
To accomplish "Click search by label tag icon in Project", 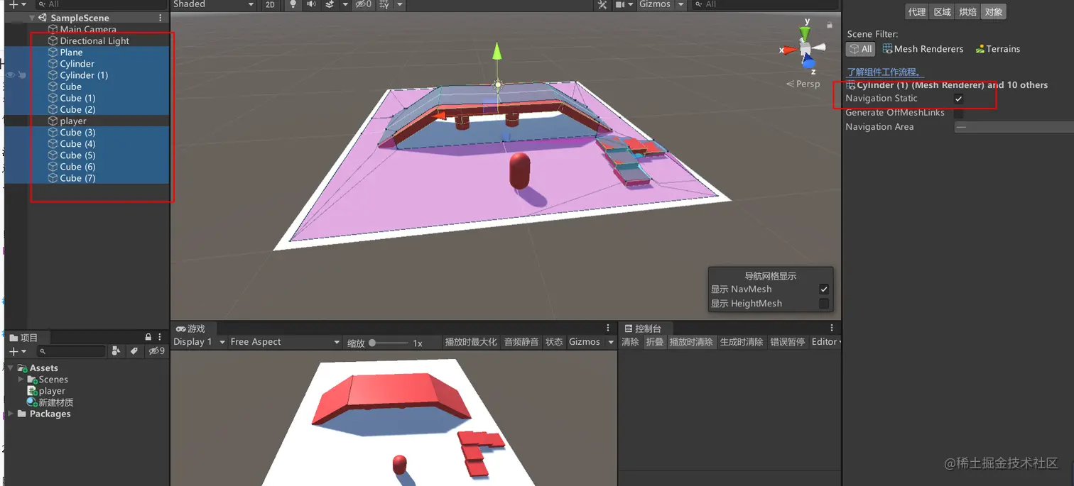I will (135, 351).
